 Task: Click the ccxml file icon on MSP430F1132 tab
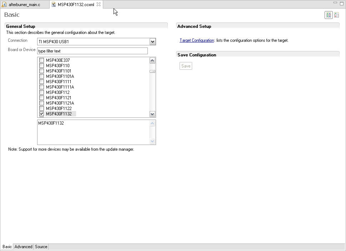click(54, 4)
